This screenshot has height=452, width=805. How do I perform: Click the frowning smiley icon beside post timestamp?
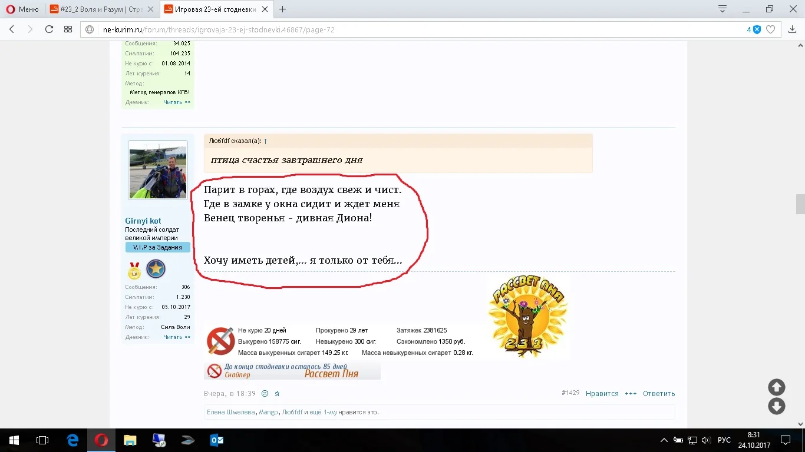(x=265, y=393)
